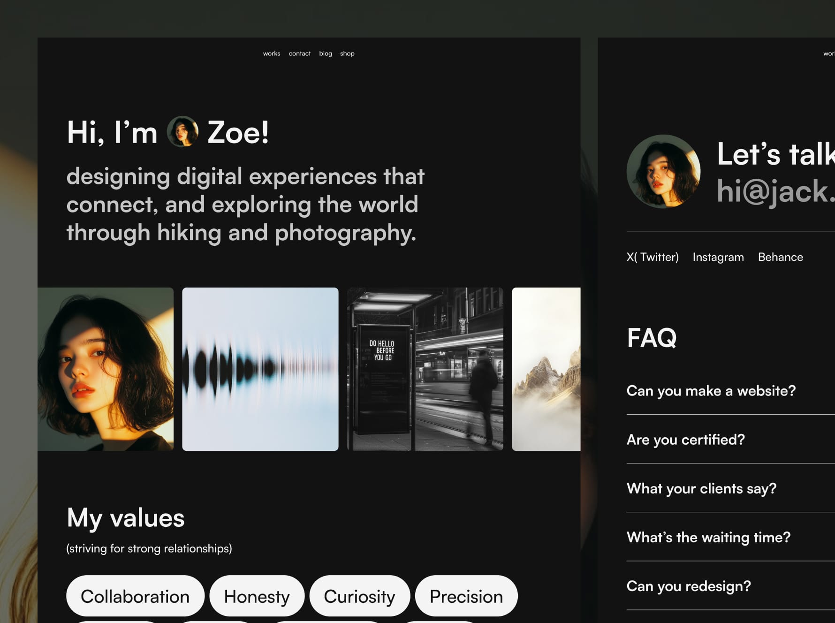Viewport: 835px width, 623px height.
Task: Expand 'What's the waiting time?' question
Action: click(x=730, y=537)
